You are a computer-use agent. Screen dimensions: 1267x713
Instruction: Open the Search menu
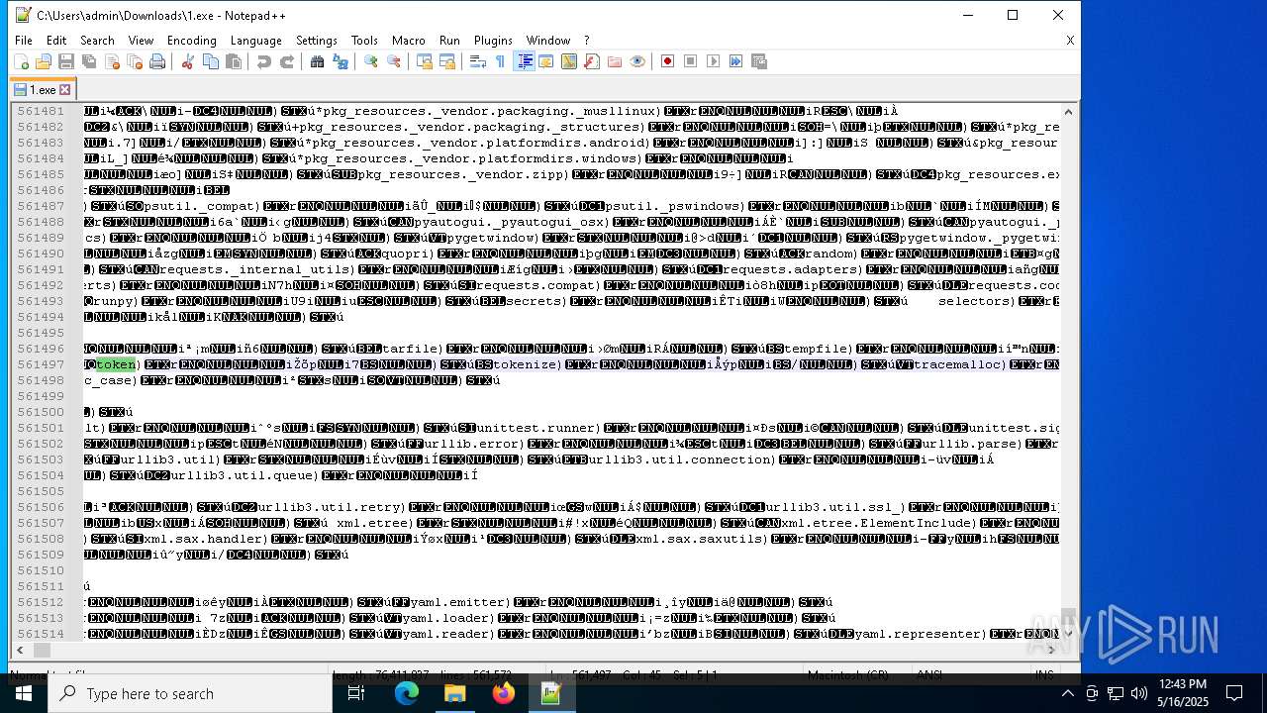click(x=97, y=41)
